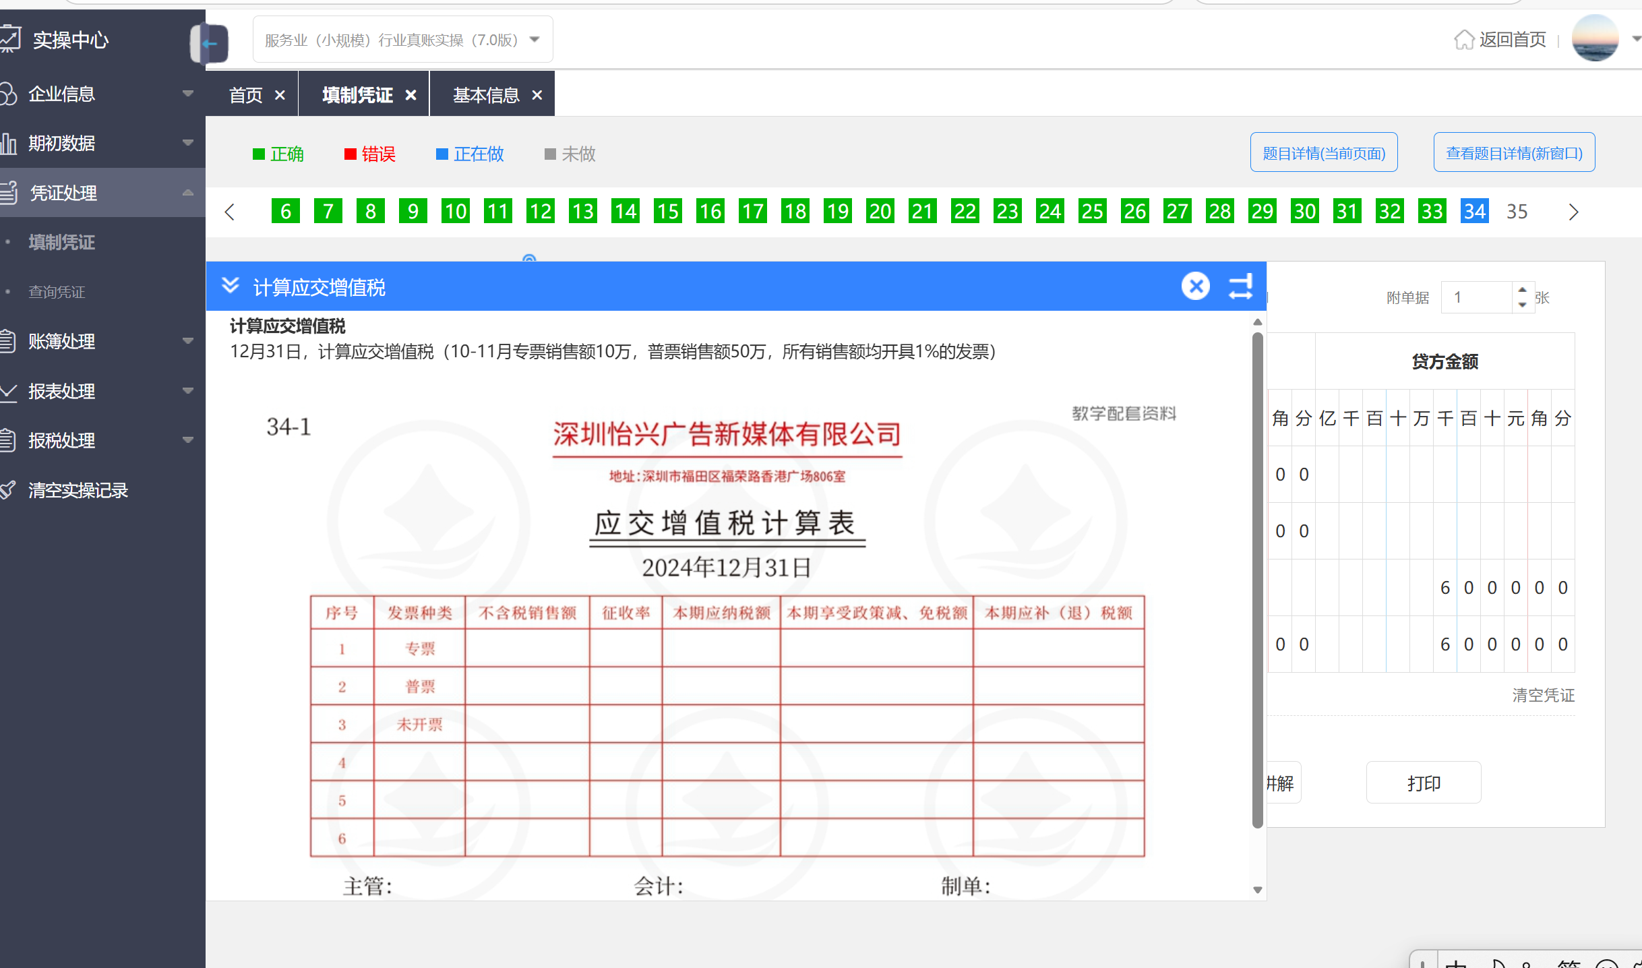The height and width of the screenshot is (968, 1642).
Task: Collapse panel using double chevron icon
Action: (231, 286)
